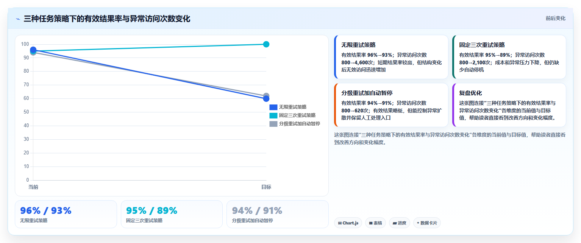The height and width of the screenshot is (243, 581).
Task: Click the 数据卡片 tag chip
Action: click(x=427, y=223)
